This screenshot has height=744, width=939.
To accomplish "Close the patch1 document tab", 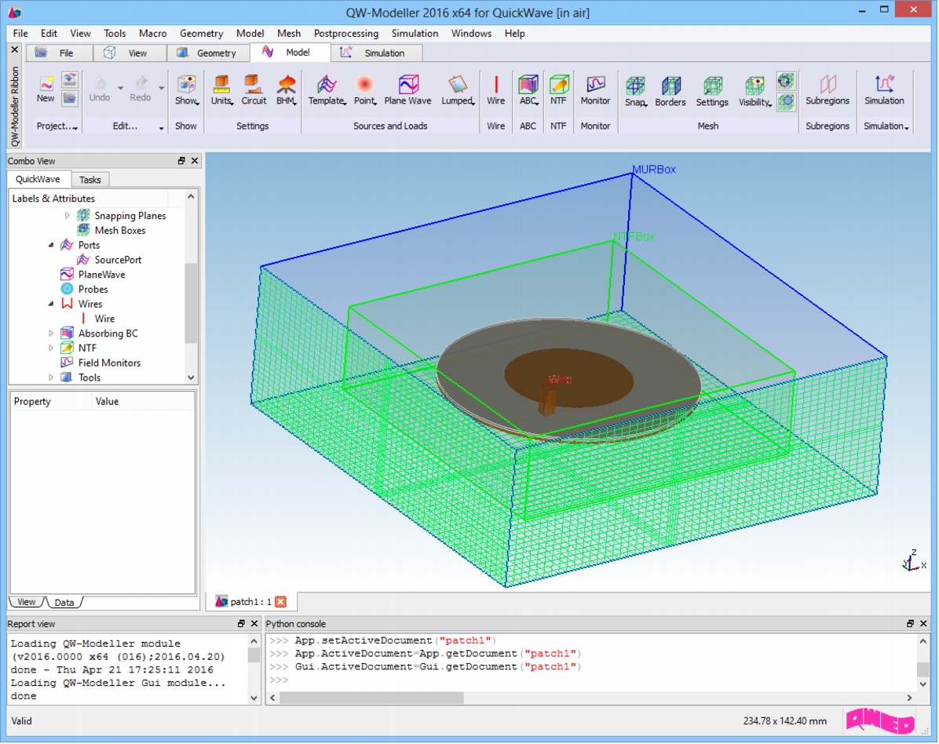I will (x=281, y=601).
